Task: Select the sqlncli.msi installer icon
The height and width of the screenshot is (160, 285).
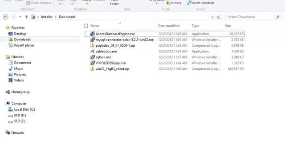Action: pyautogui.click(x=92, y=57)
